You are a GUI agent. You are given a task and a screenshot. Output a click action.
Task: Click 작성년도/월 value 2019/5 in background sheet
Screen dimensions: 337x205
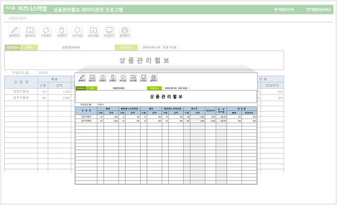[x=43, y=73]
